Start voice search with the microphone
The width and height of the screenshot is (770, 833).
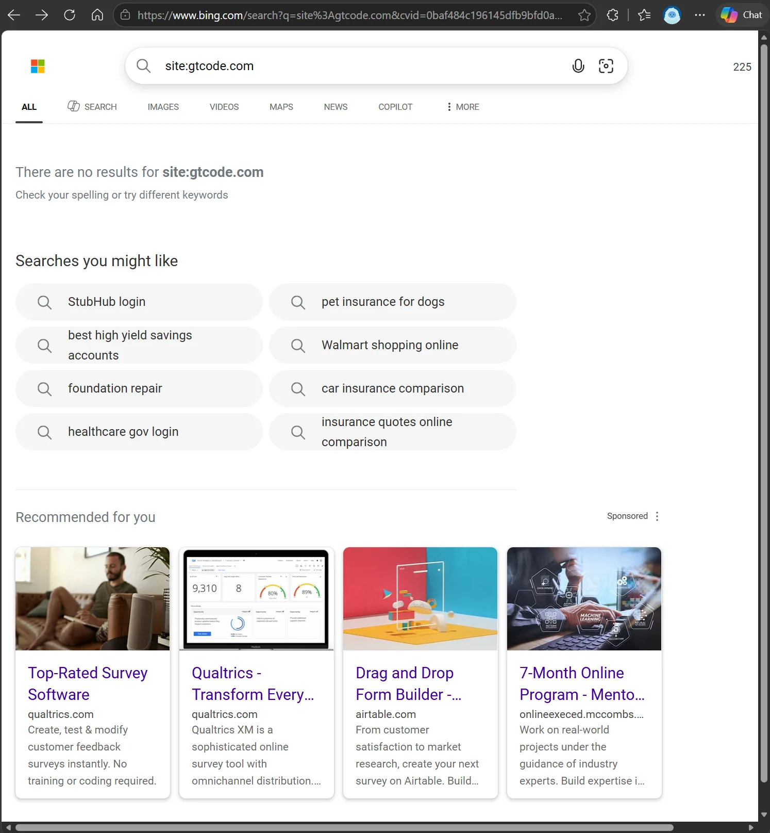point(578,66)
